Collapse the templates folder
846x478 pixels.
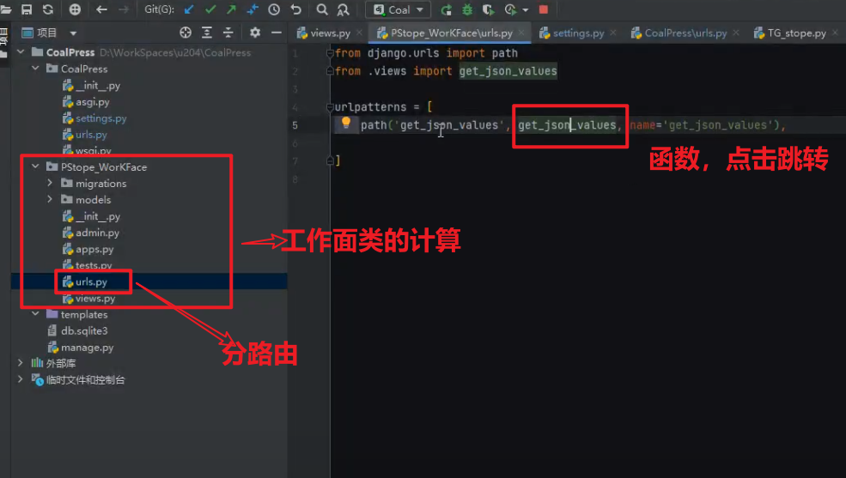click(x=35, y=313)
